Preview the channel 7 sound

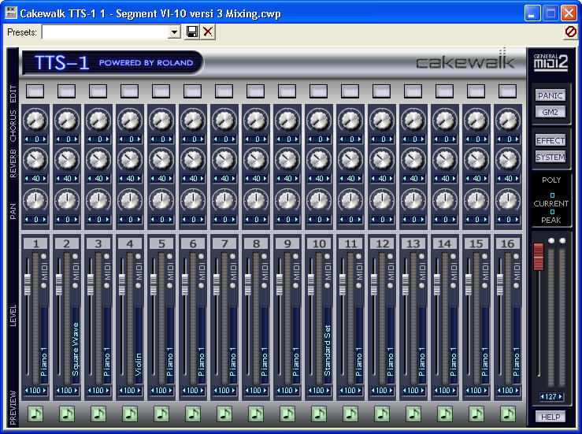pyautogui.click(x=224, y=414)
